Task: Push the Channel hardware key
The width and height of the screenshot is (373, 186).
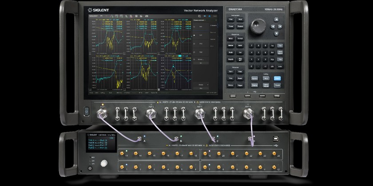Action: [x=240, y=26]
